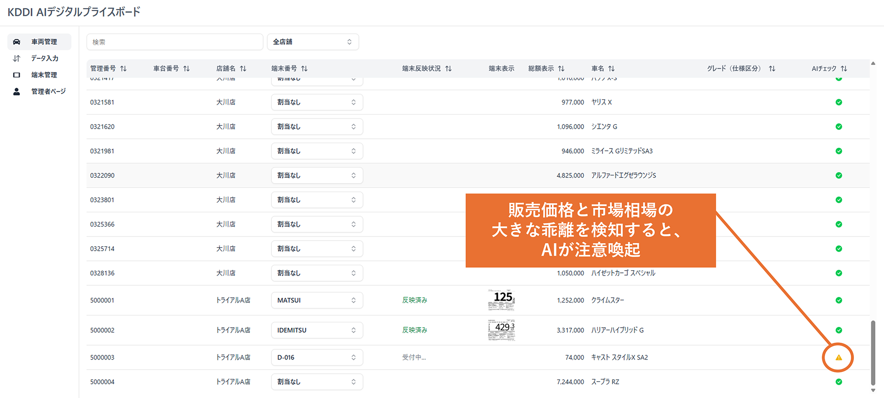The height and width of the screenshot is (398, 884).
Task: Expand the IDEMITSU terminal number dropdown
Action: click(317, 330)
